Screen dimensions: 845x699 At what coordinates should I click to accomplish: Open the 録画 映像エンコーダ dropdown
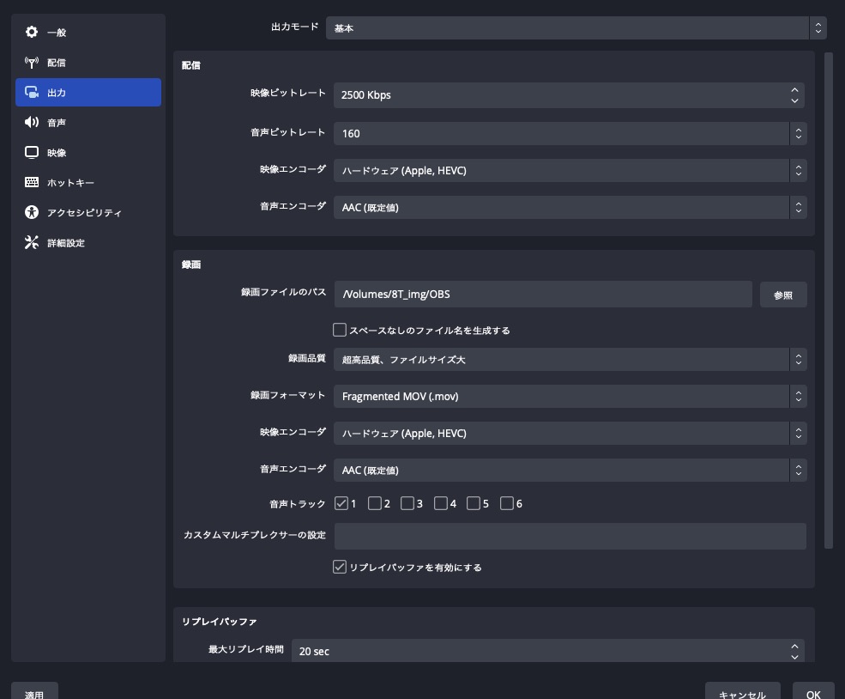click(x=570, y=433)
